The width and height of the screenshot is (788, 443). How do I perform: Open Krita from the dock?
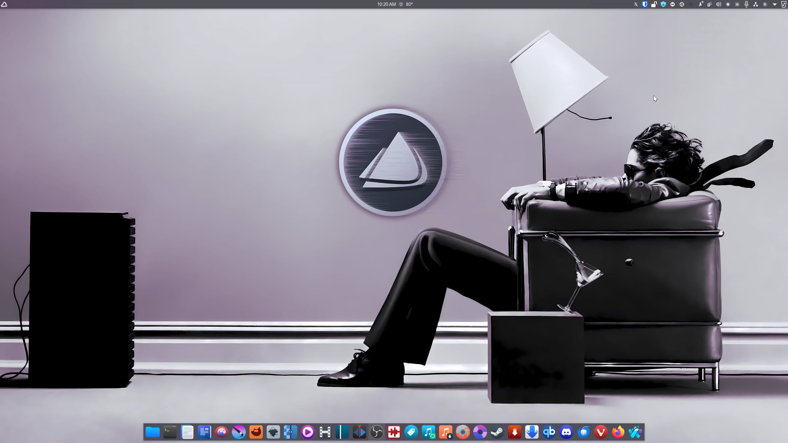239,432
